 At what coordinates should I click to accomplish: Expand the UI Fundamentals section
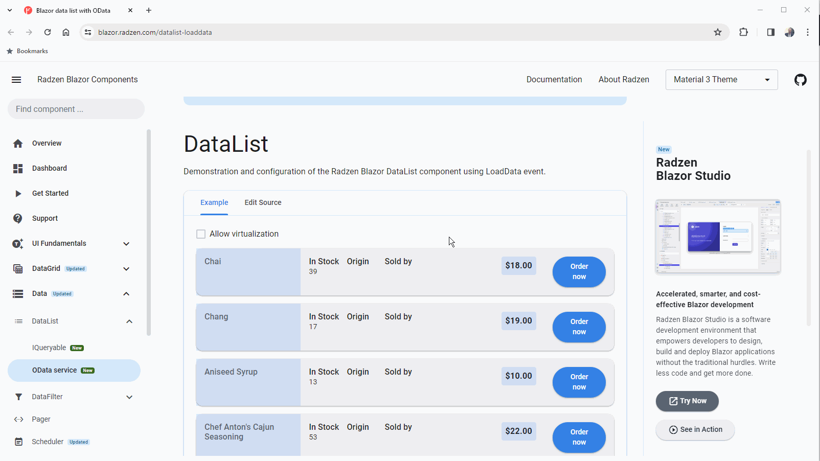pyautogui.click(x=126, y=244)
